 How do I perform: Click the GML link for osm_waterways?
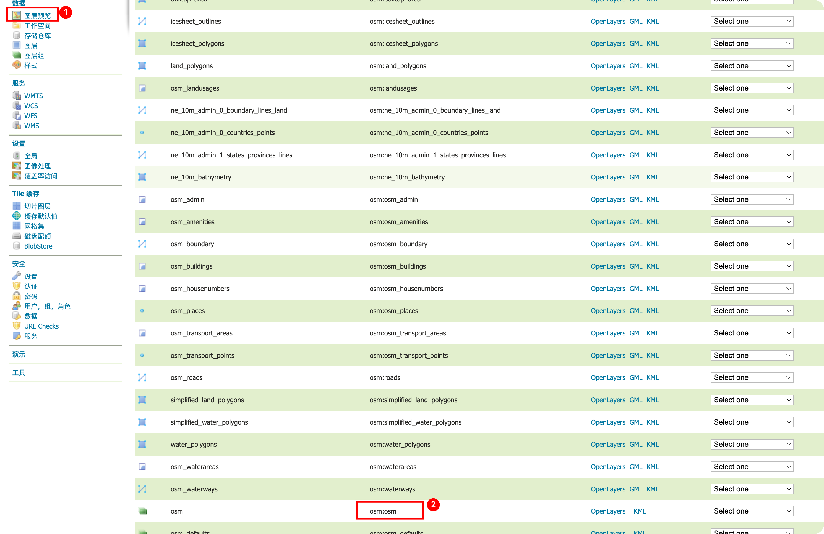(635, 489)
